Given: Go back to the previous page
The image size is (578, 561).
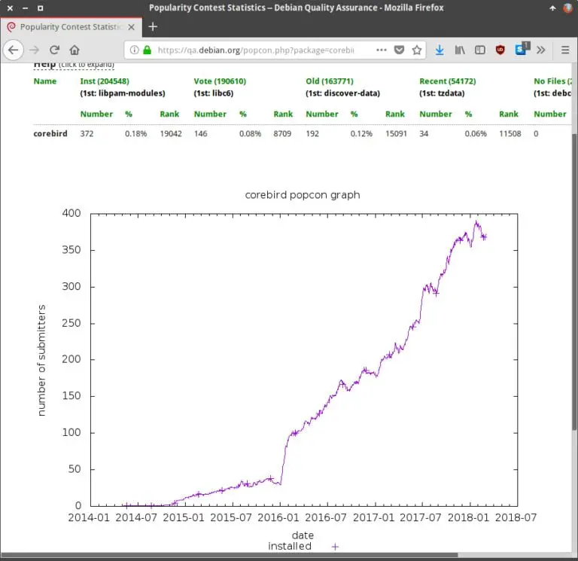Looking at the screenshot, I should coord(14,50).
